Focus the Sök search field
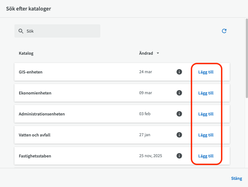This screenshot has height=187, width=248. point(61,31)
